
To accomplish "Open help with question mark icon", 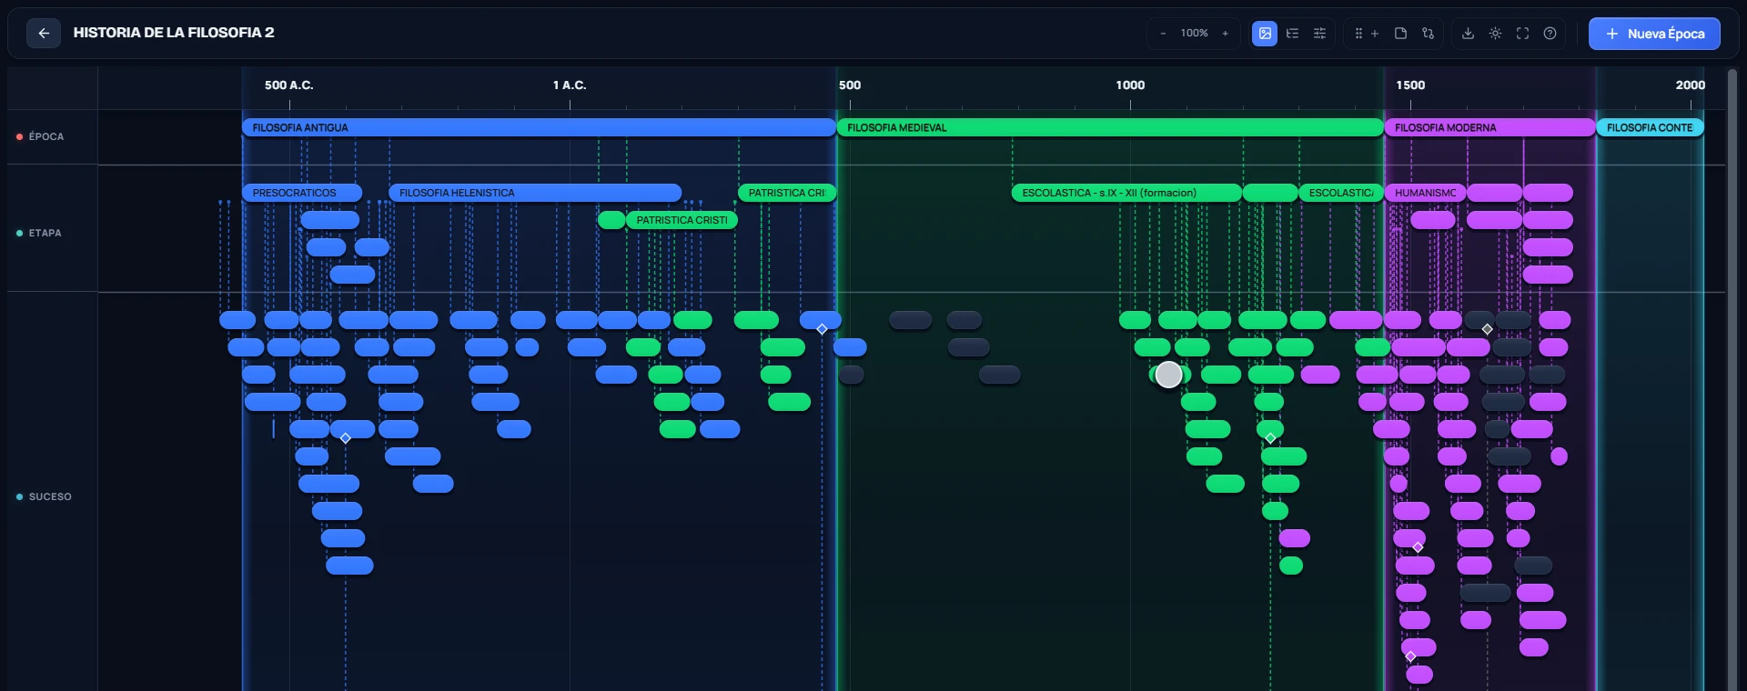I will click(x=1550, y=34).
